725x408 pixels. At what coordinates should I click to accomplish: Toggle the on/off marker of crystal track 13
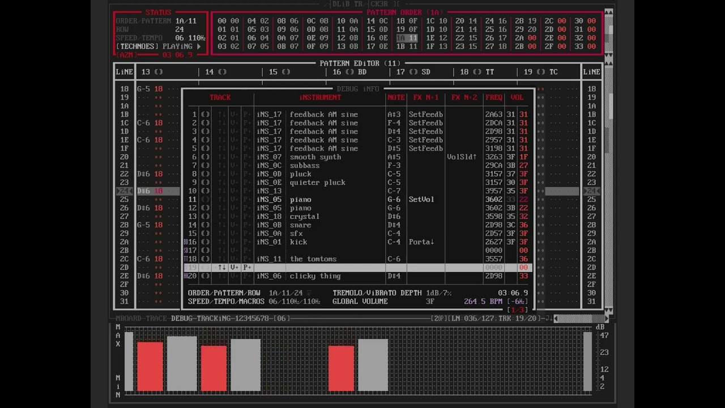[x=205, y=216]
